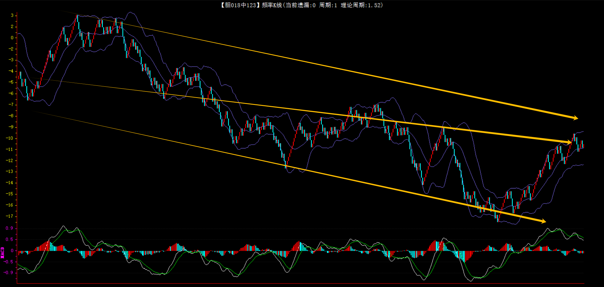Click the -17 label on price axis
604x287 pixels.
[10, 216]
